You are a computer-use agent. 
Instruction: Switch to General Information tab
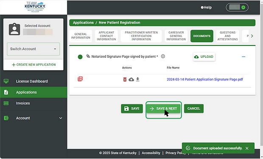pos(81,36)
